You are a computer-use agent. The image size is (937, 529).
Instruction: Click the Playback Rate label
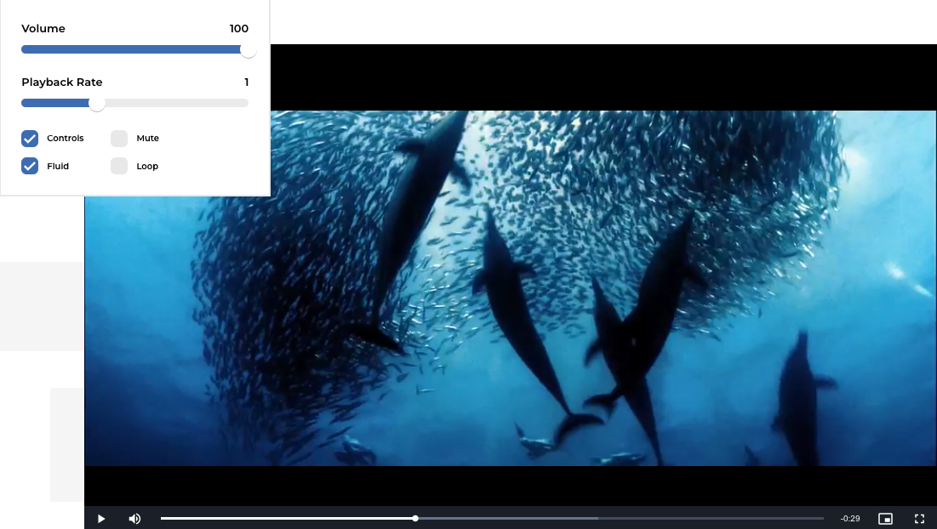(61, 82)
